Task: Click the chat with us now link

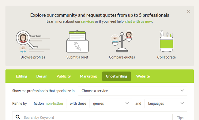Action: (x=138, y=21)
